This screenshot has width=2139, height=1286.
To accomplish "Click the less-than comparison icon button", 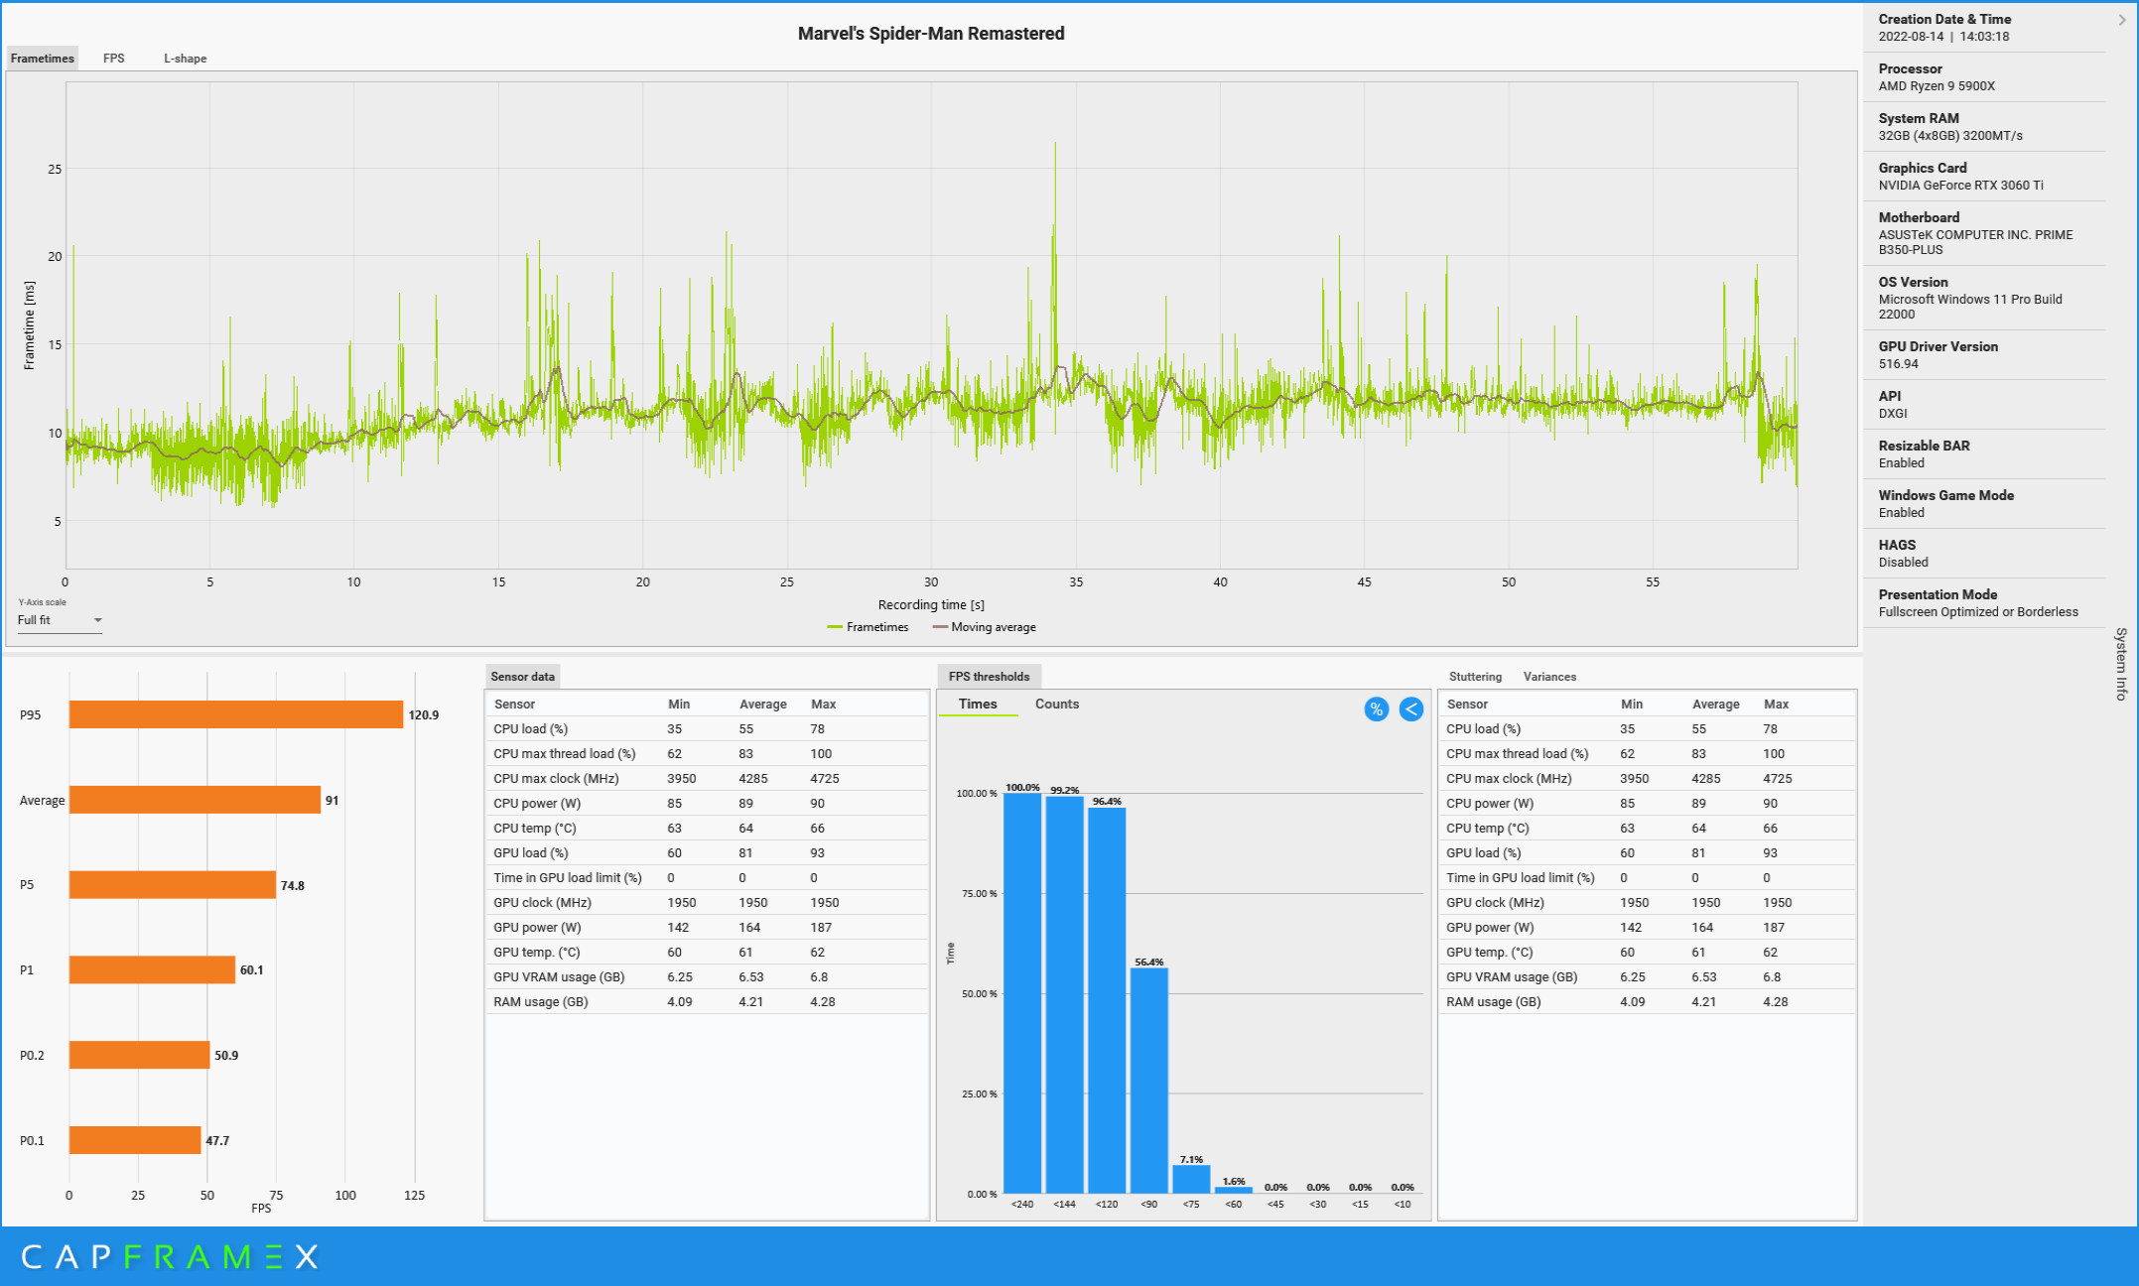I will pos(1410,708).
